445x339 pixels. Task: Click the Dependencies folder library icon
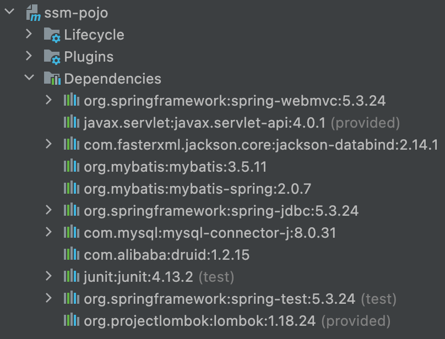click(x=52, y=79)
